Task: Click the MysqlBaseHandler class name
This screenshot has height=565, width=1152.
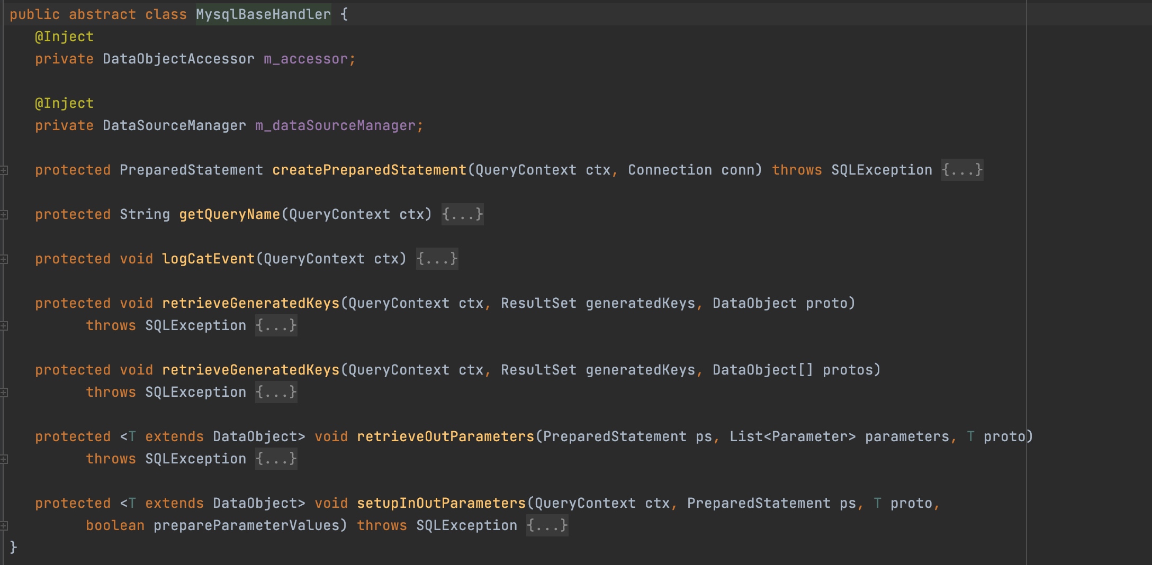Action: (263, 14)
